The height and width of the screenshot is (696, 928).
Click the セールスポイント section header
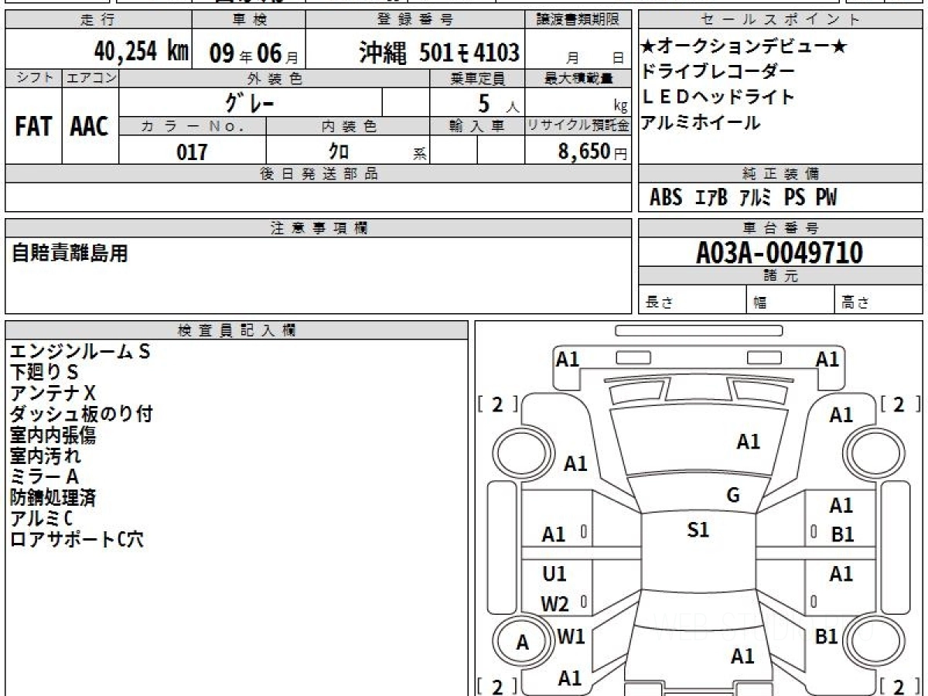[x=780, y=20]
